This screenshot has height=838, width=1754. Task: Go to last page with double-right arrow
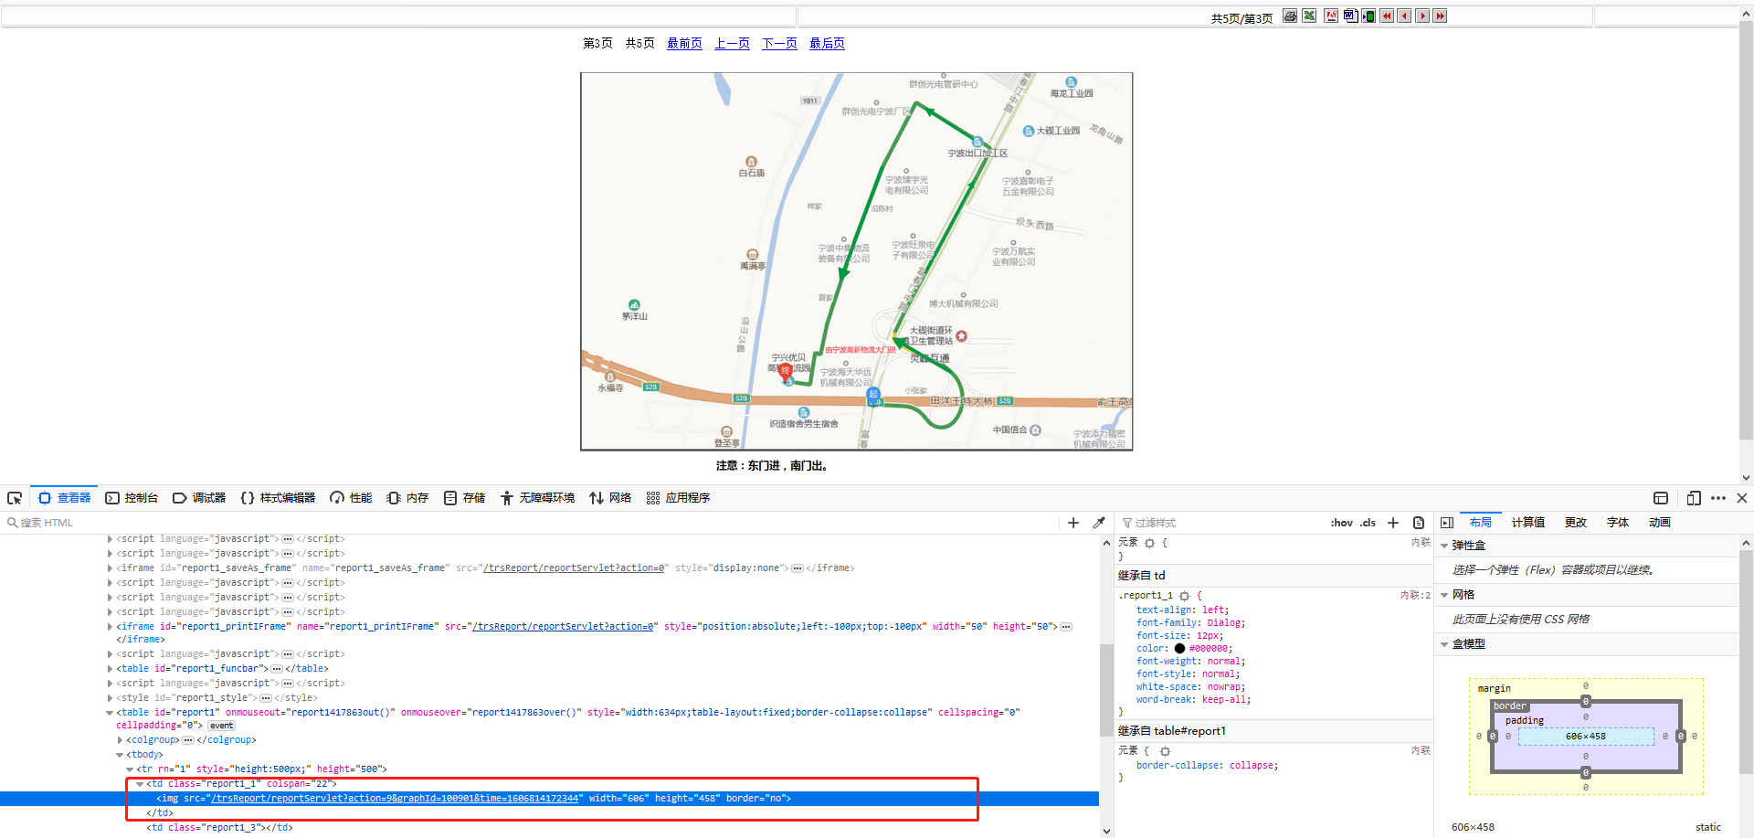pyautogui.click(x=1440, y=16)
